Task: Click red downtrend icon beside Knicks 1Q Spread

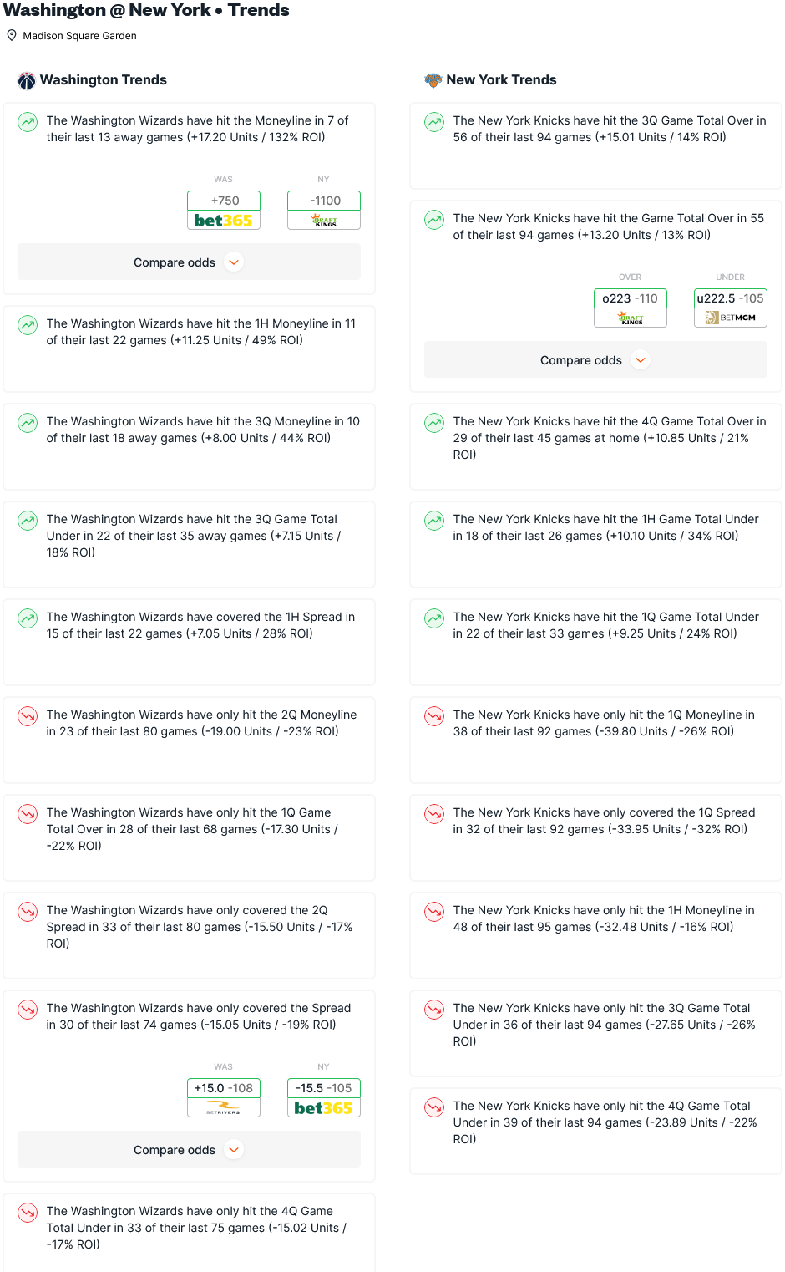Action: pos(434,814)
